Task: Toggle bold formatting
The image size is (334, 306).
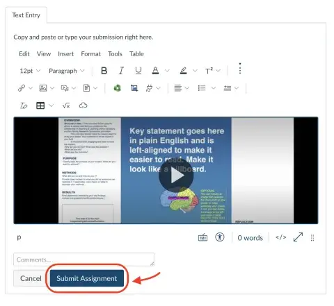Action: coord(104,71)
